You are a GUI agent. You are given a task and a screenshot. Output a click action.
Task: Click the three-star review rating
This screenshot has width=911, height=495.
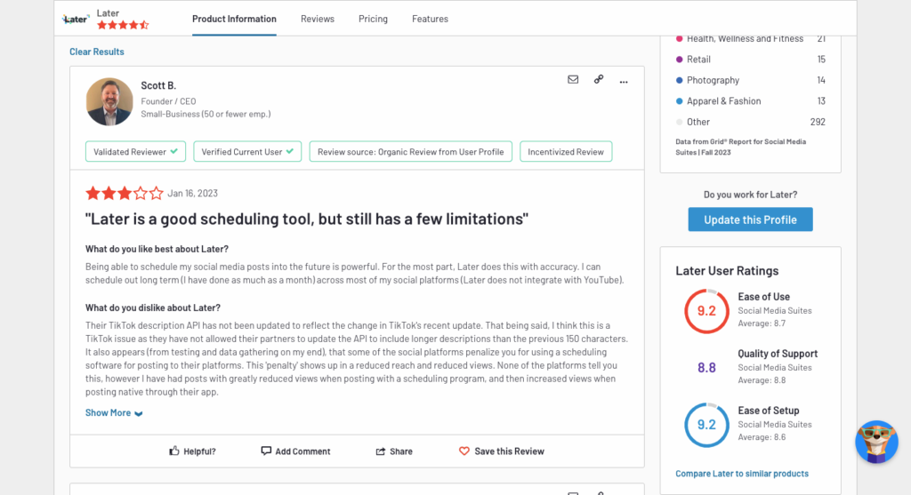pyautogui.click(x=125, y=193)
